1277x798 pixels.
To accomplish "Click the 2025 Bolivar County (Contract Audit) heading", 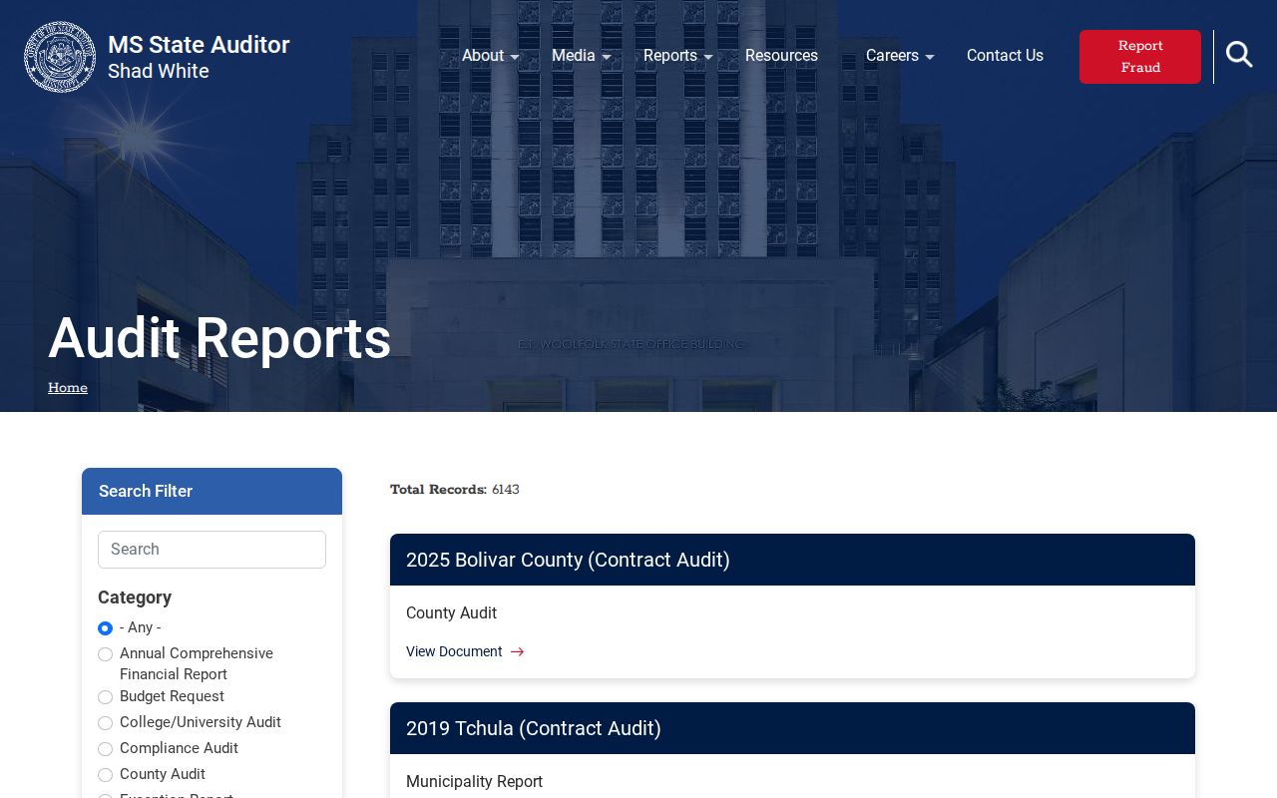I will pyautogui.click(x=568, y=560).
